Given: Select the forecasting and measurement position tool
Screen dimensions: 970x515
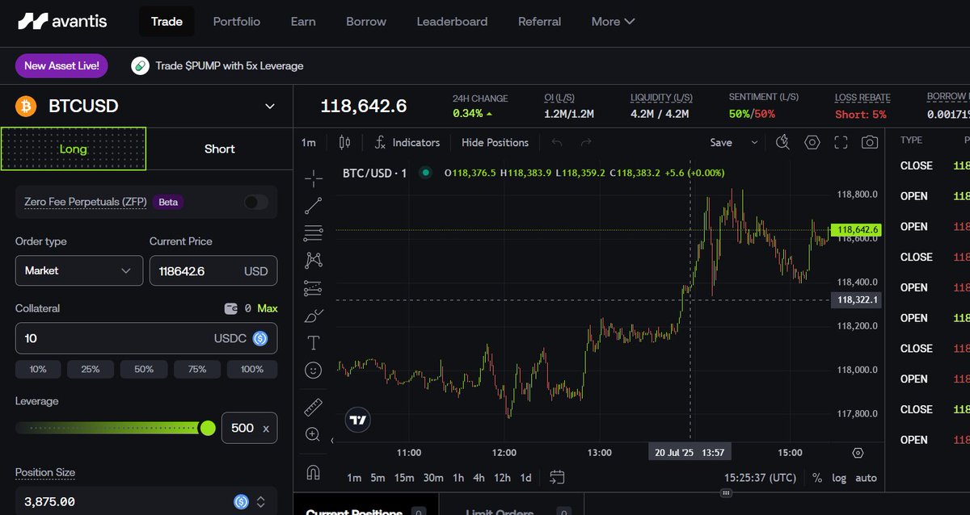Looking at the screenshot, I should 313,287.
